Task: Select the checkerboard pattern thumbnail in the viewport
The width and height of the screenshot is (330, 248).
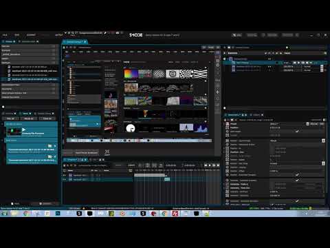Action: pyautogui.click(x=186, y=74)
